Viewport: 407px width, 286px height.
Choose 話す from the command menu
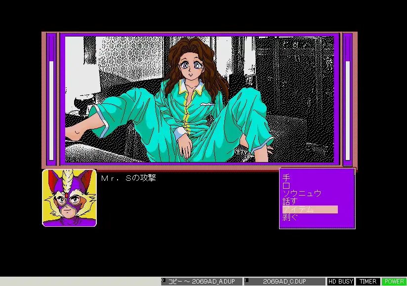(x=290, y=201)
